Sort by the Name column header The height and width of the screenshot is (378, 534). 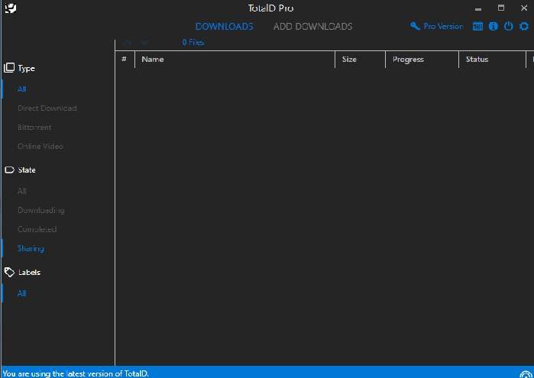235,60
